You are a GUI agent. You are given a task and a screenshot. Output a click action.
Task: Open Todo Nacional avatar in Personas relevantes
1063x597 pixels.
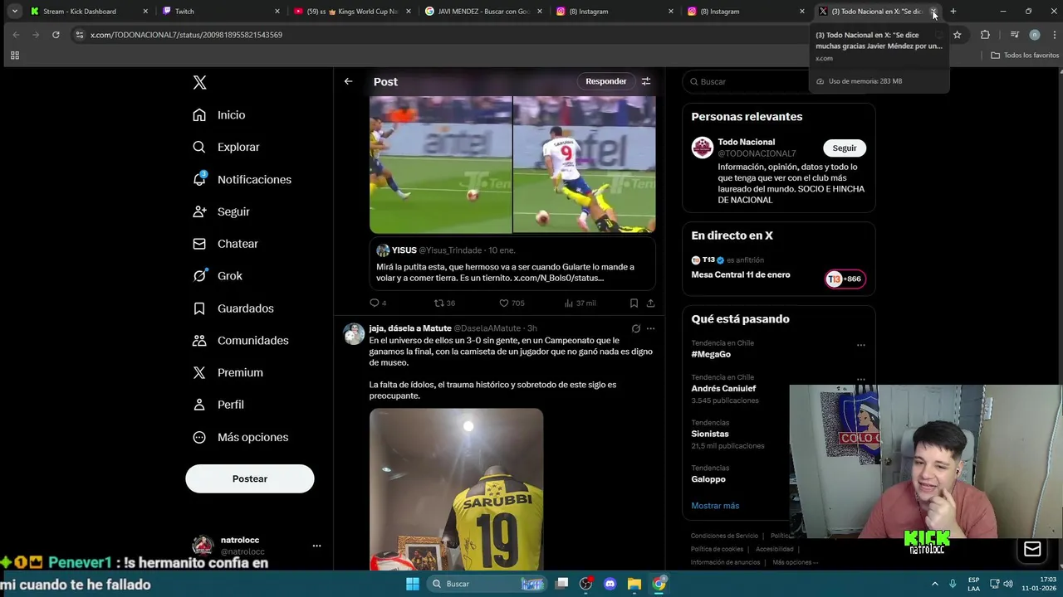pos(703,148)
